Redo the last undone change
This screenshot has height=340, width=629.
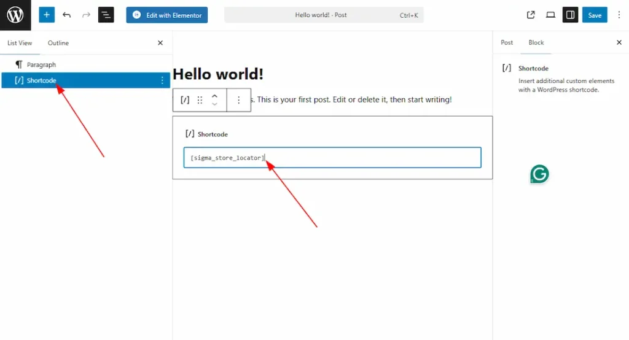click(x=86, y=15)
